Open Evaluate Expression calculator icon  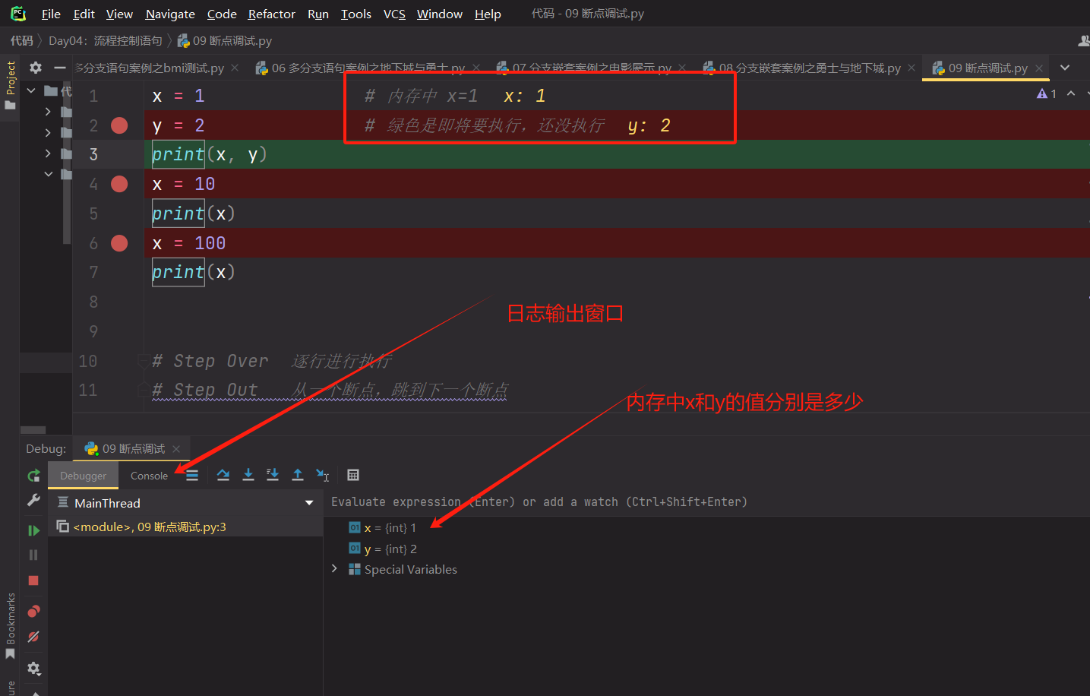353,475
